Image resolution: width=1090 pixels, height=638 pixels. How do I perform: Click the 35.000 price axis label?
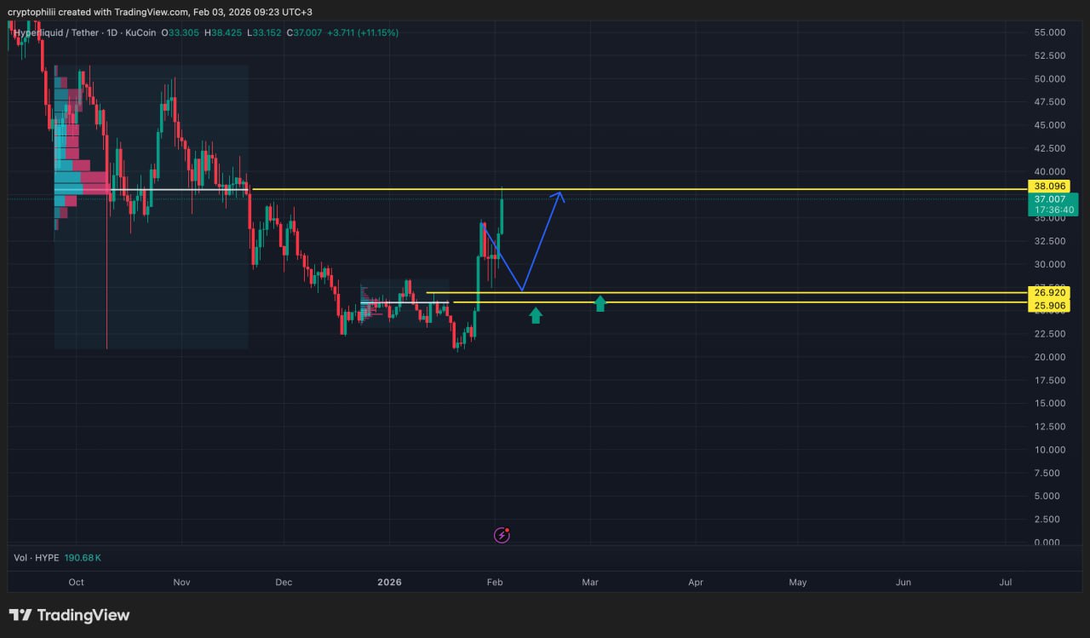[1050, 218]
